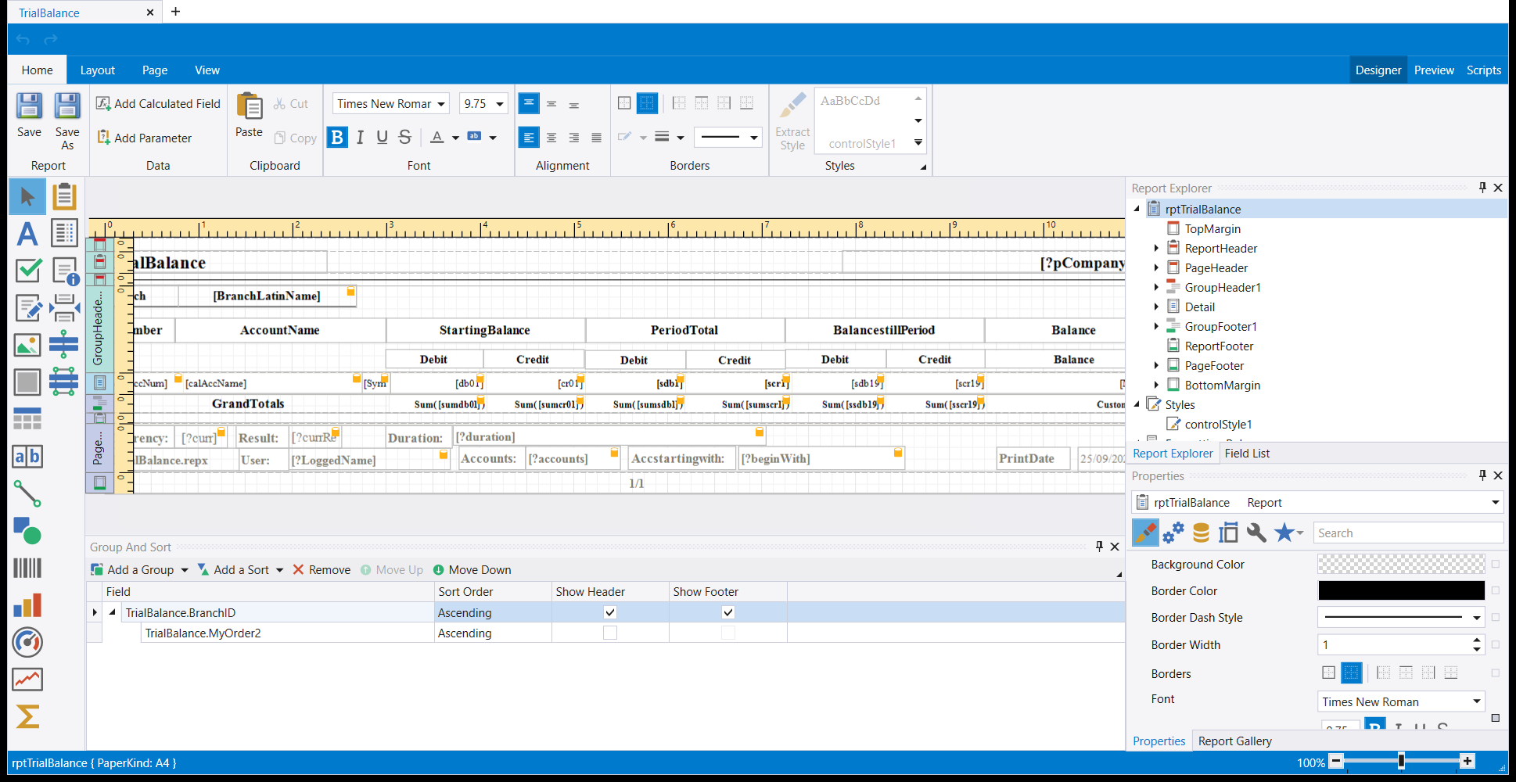Toggle Italic font formatting
The height and width of the screenshot is (782, 1516).
point(360,138)
